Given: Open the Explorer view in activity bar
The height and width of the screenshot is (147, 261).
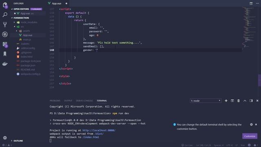Looking at the screenshot, I should point(5,5).
